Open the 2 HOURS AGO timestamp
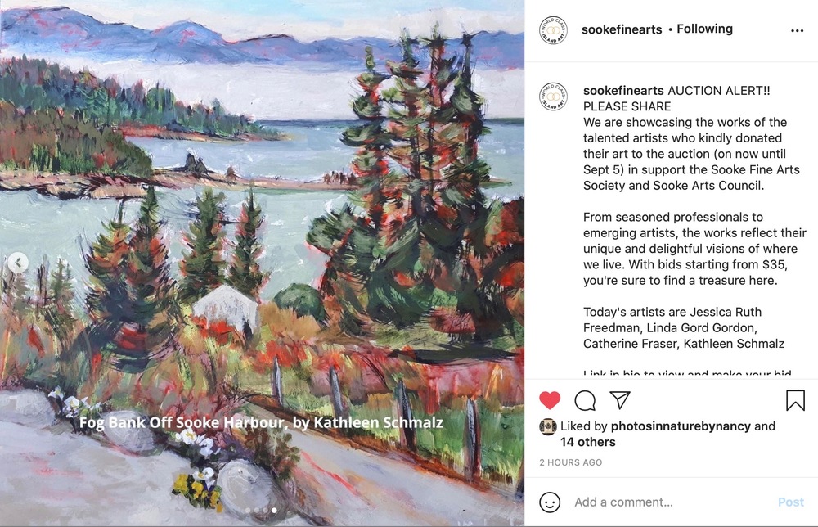Screen dimensions: 818x527 571,462
